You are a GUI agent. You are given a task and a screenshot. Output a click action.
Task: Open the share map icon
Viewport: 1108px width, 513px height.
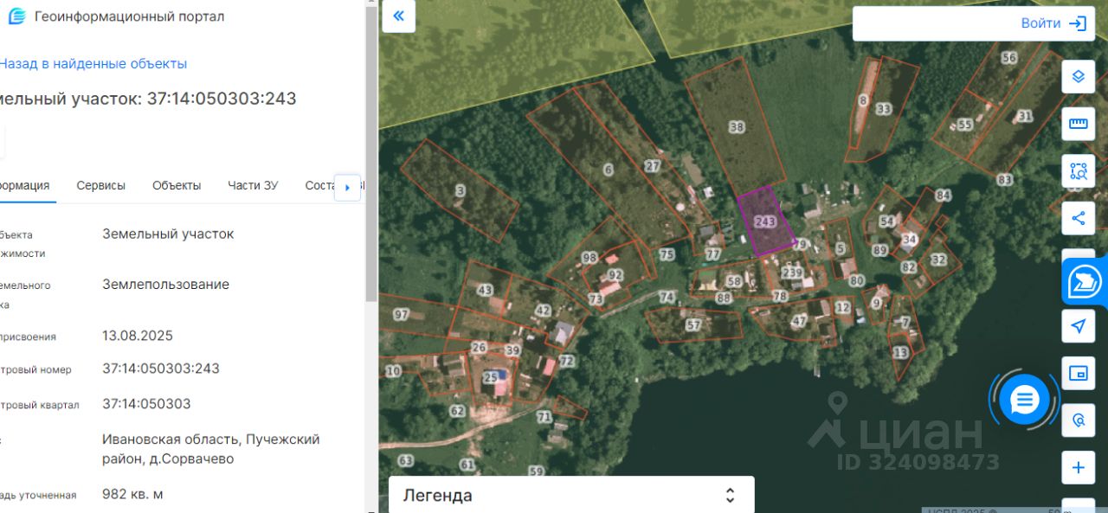click(1079, 218)
